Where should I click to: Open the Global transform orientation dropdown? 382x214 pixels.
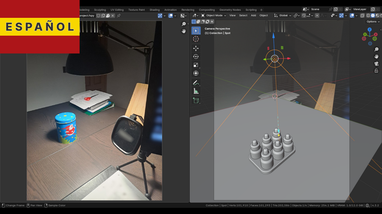click(x=282, y=16)
